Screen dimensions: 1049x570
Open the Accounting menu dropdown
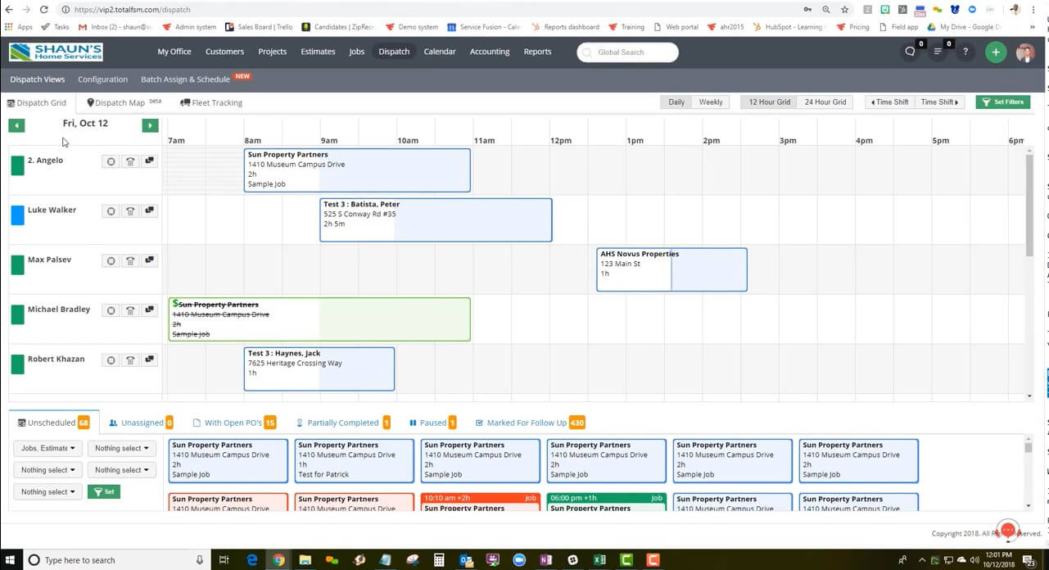489,52
